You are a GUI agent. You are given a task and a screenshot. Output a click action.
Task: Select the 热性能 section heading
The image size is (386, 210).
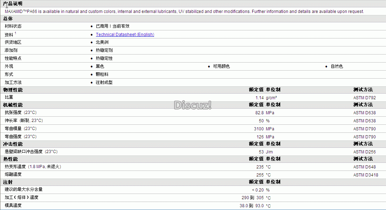coord(11,159)
